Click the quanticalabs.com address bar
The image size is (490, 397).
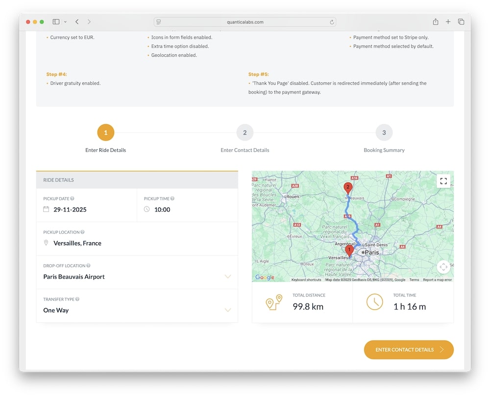245,22
